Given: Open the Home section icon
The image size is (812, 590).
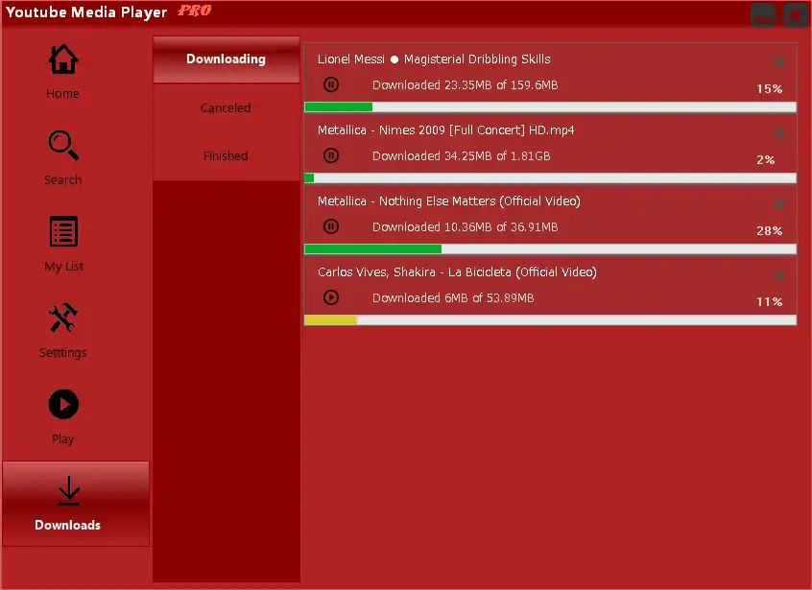Looking at the screenshot, I should click(x=63, y=59).
